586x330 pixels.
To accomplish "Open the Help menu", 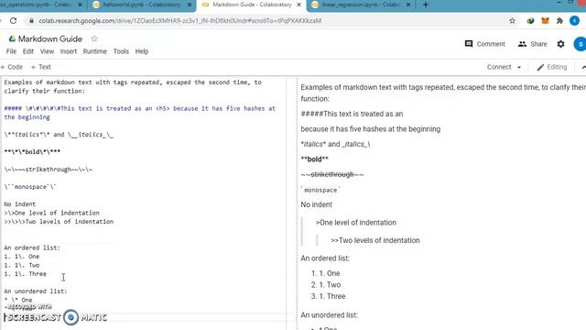I will pyautogui.click(x=142, y=51).
